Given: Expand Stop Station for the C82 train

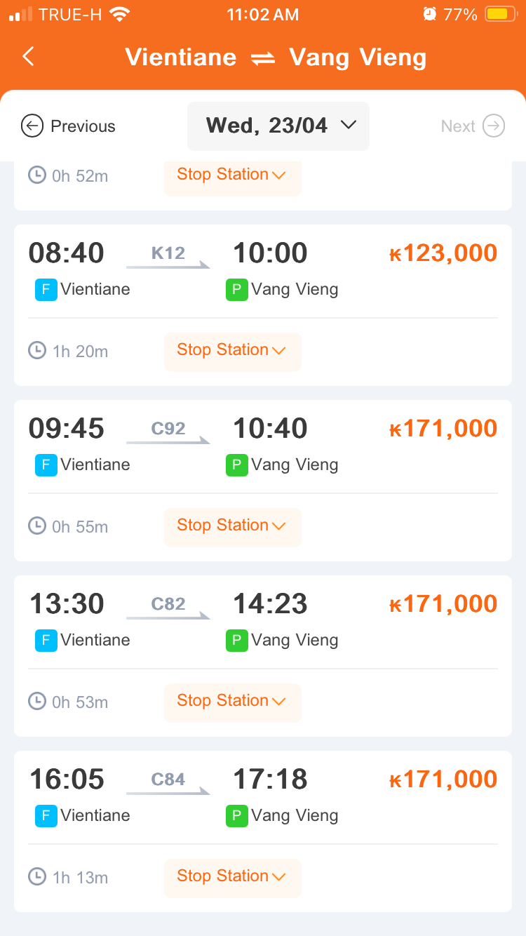Looking at the screenshot, I should pyautogui.click(x=233, y=702).
